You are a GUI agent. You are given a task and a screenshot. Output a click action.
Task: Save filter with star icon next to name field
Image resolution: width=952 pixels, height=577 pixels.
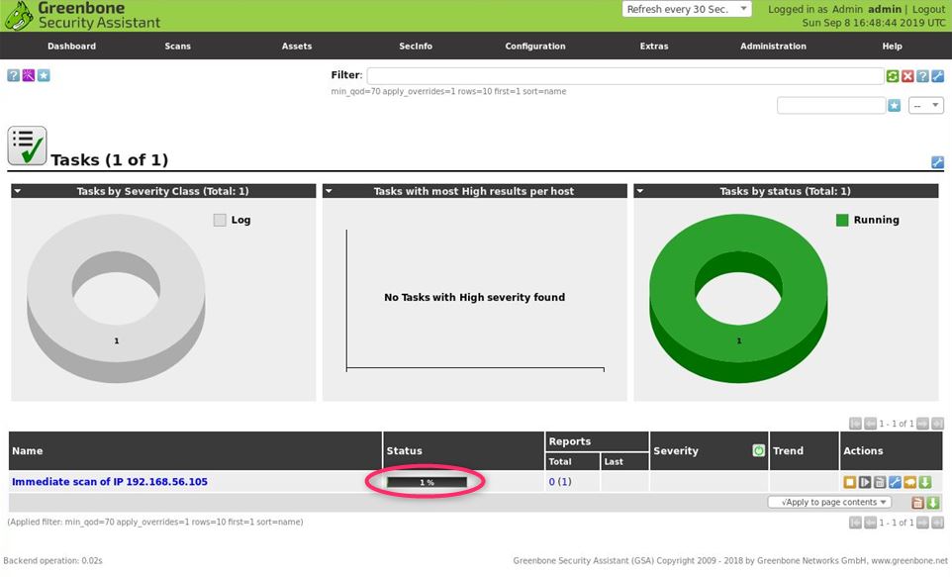[895, 106]
